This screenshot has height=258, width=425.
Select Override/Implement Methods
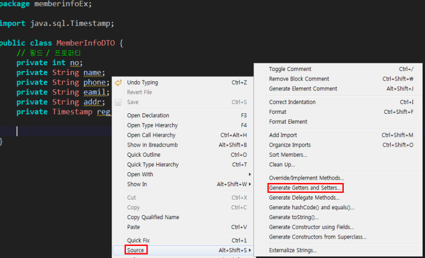coord(306,178)
